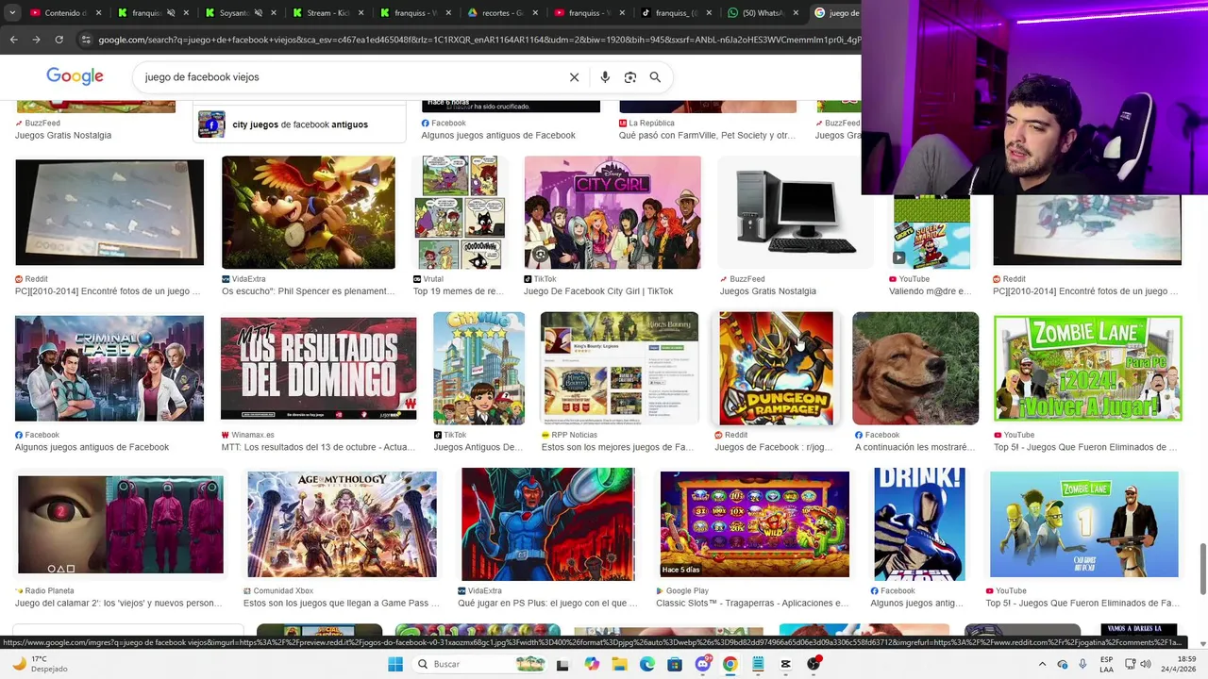Open the Criminal Case image result
Image resolution: width=1208 pixels, height=679 pixels.
109,368
